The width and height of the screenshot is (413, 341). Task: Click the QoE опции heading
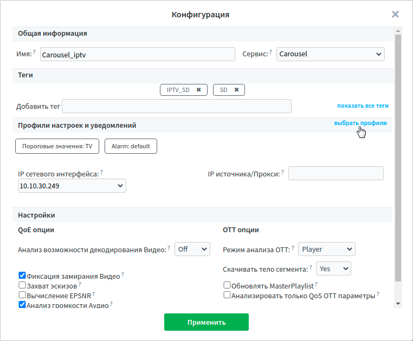(36, 229)
